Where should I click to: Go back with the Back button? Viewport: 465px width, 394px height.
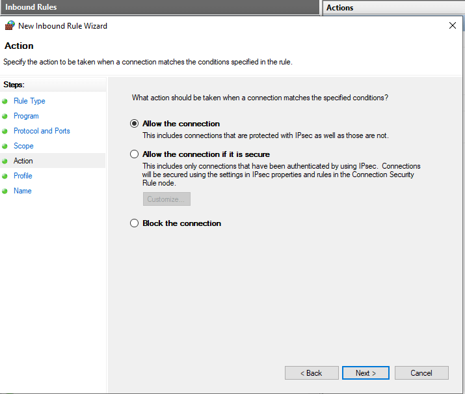click(x=312, y=373)
